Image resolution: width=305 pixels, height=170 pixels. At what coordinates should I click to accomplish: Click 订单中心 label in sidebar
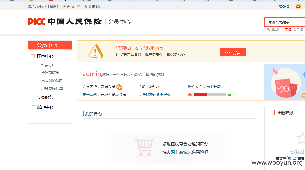(x=45, y=56)
